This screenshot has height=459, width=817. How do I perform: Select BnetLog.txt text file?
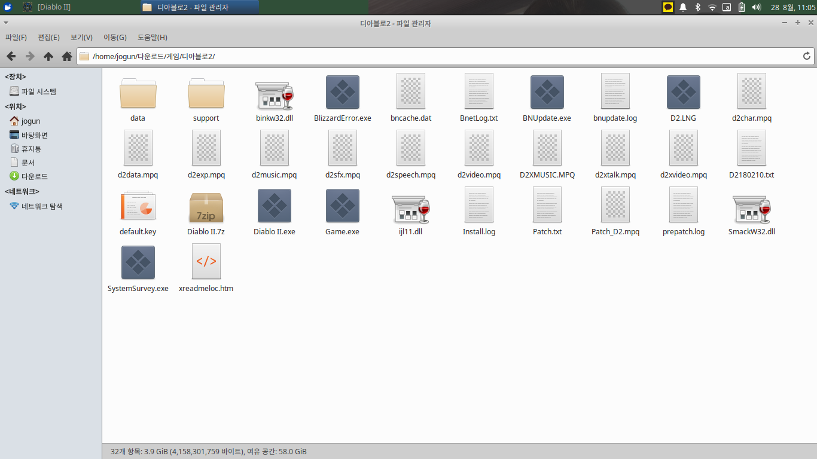(x=479, y=91)
